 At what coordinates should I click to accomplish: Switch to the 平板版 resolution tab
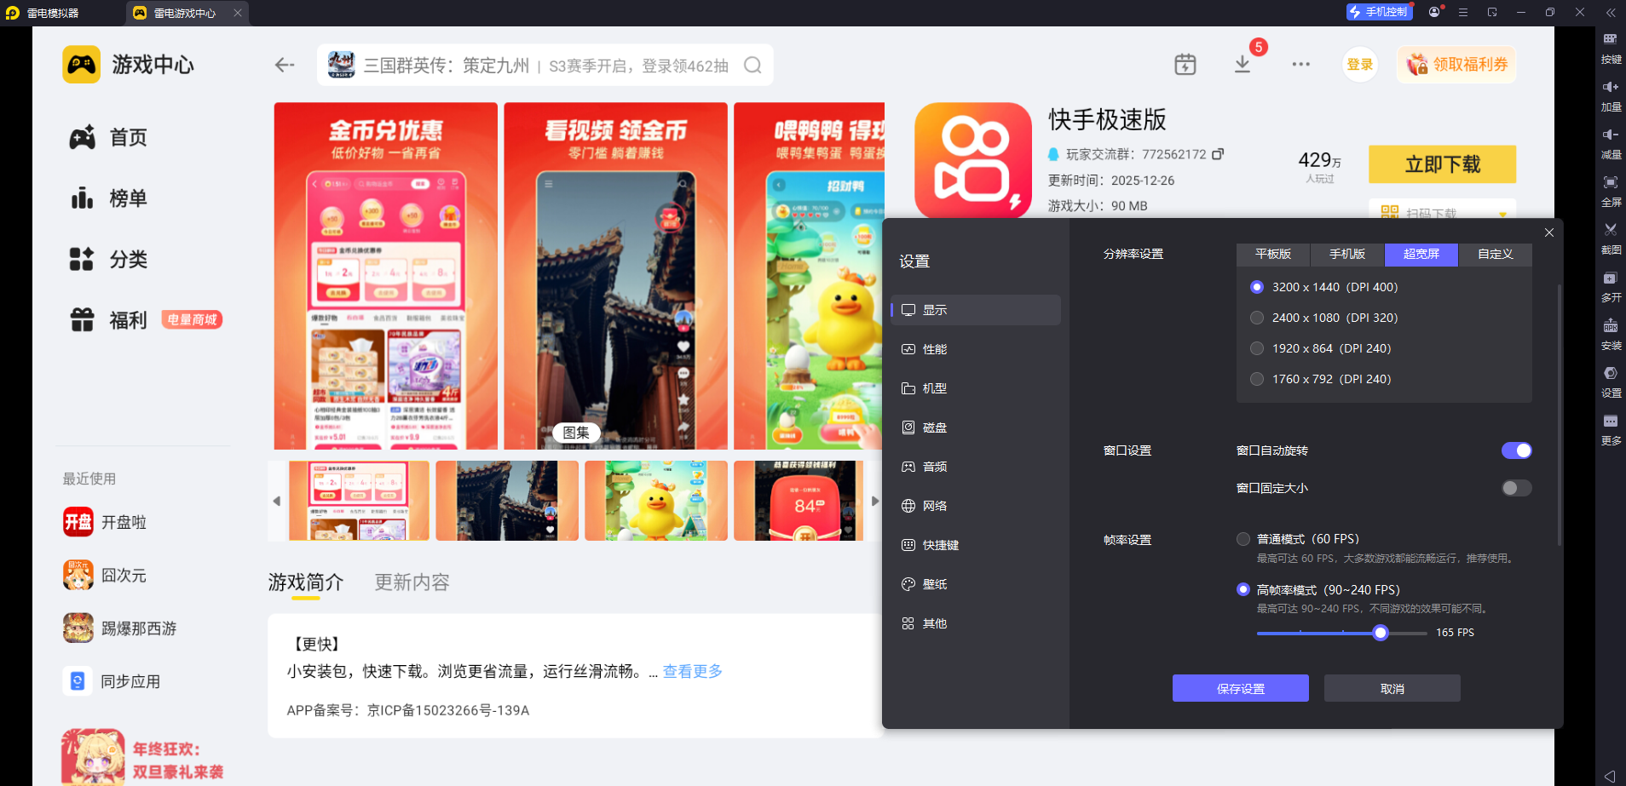pos(1273,255)
